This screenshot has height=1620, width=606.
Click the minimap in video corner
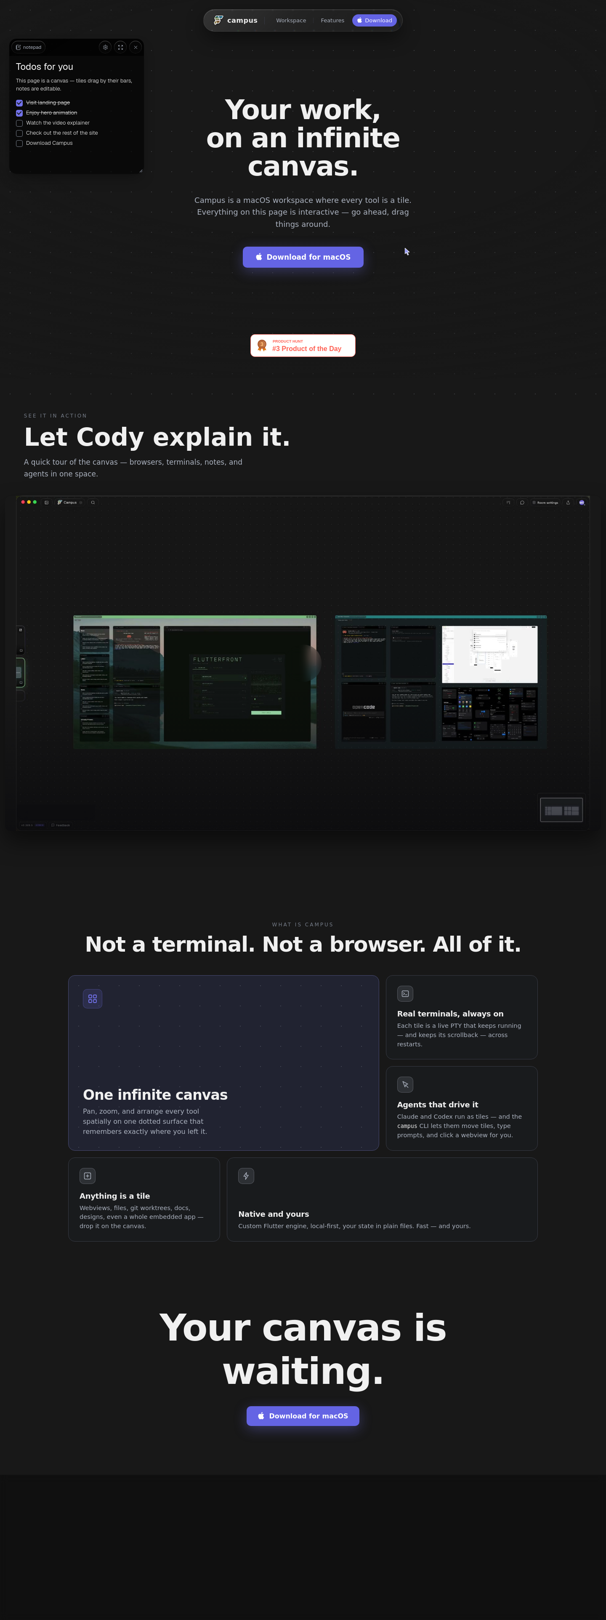pos(561,810)
